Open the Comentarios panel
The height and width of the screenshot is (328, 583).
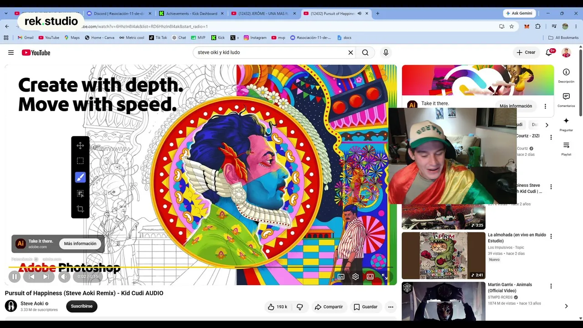pyautogui.click(x=566, y=100)
